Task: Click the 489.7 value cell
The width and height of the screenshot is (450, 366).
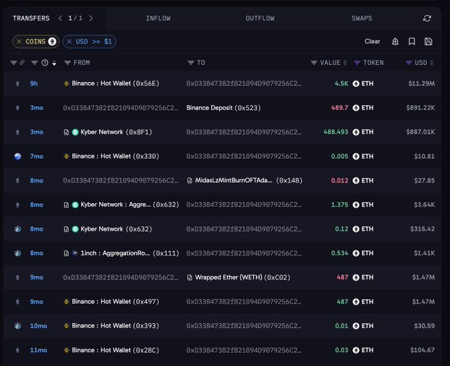Action: click(x=339, y=108)
